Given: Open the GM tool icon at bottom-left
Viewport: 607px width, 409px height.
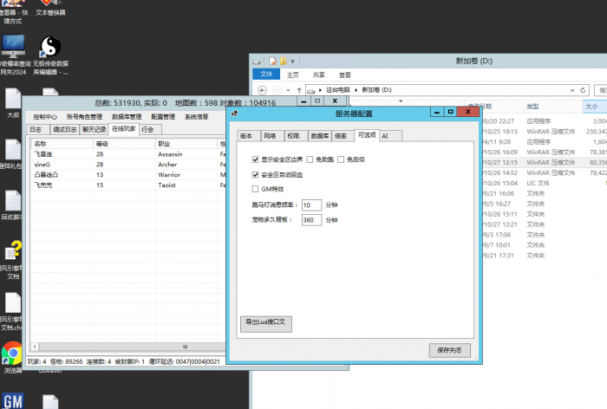Looking at the screenshot, I should pyautogui.click(x=12, y=401).
